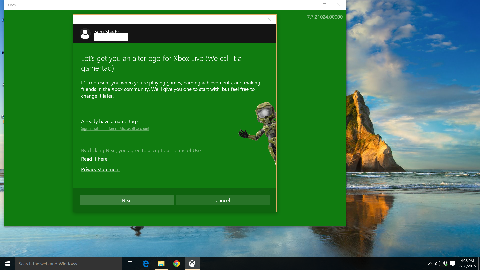Image resolution: width=480 pixels, height=270 pixels.
Task: Click Next to accept gamertag setup
Action: coord(126,200)
